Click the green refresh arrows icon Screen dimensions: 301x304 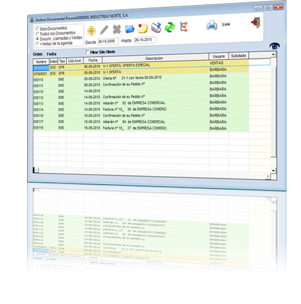pyautogui.click(x=170, y=27)
